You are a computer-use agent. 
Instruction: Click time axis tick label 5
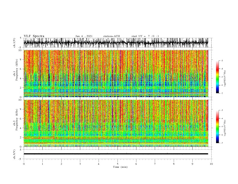click(117, 164)
